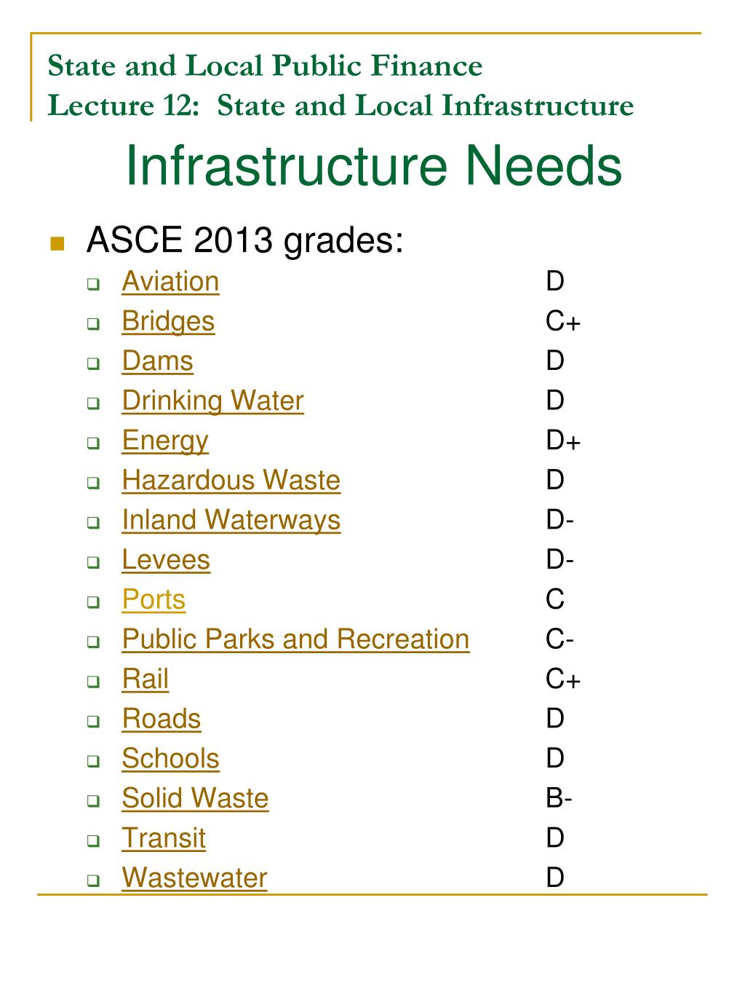Open the Dams link

[157, 361]
